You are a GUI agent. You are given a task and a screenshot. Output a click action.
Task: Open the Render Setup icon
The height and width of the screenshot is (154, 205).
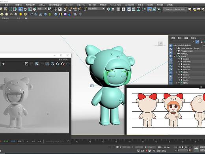(149, 9)
